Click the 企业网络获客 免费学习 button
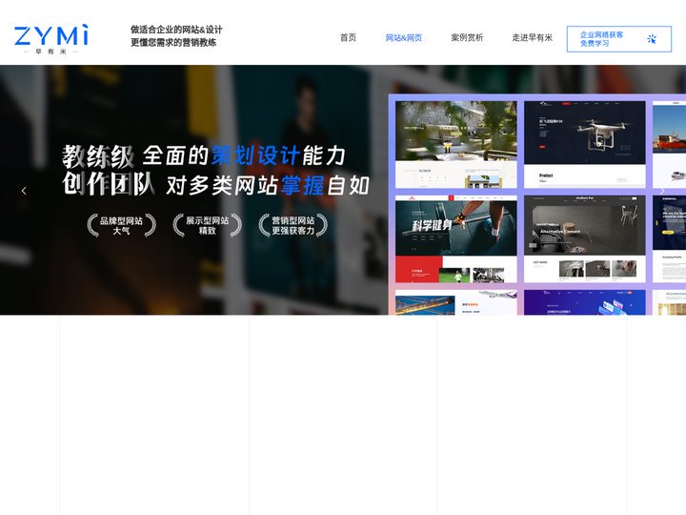The height and width of the screenshot is (515, 686). (619, 39)
